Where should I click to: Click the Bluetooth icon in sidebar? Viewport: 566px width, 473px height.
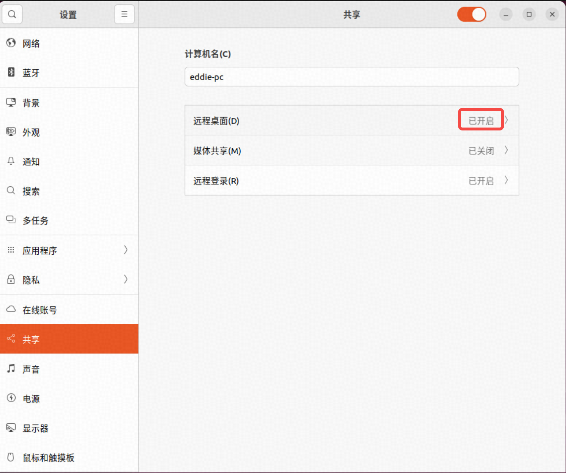pos(11,72)
